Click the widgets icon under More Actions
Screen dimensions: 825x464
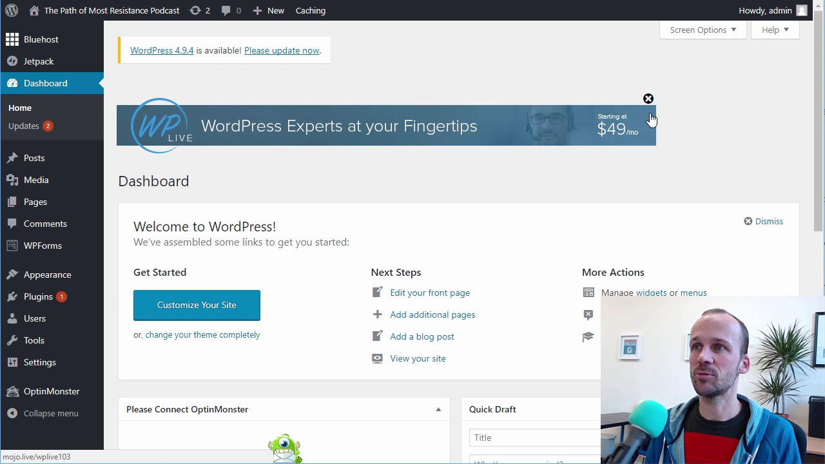tap(588, 293)
